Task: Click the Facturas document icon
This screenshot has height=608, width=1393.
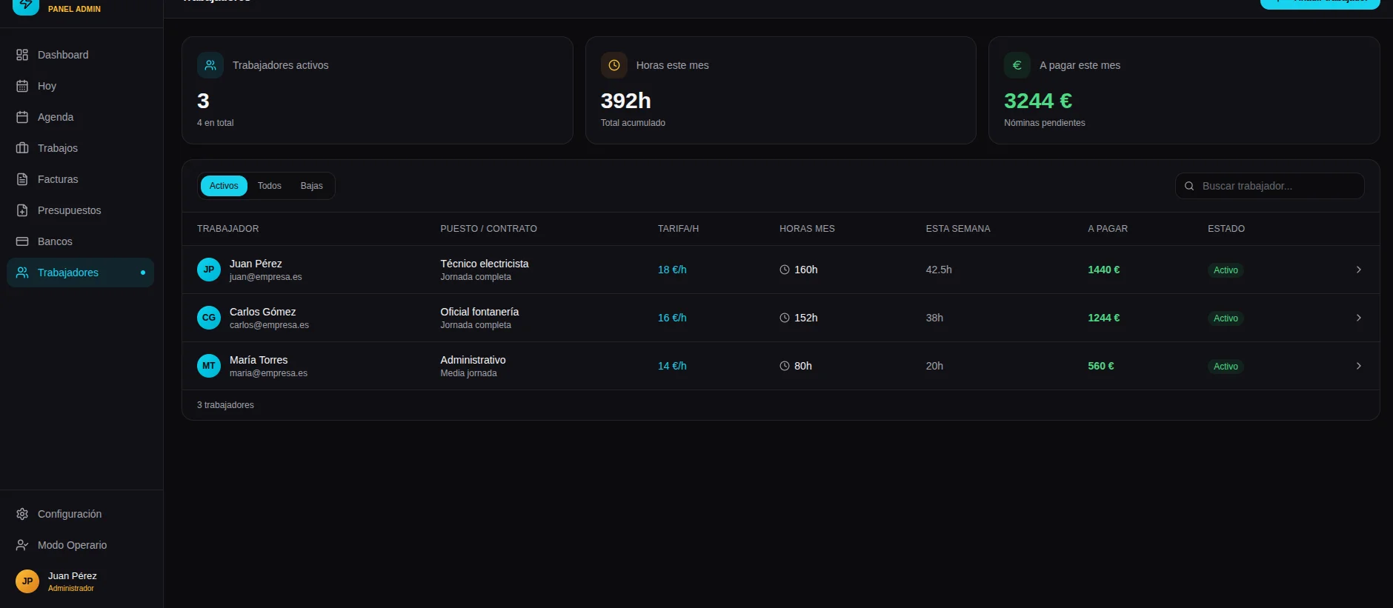Action: pos(22,179)
